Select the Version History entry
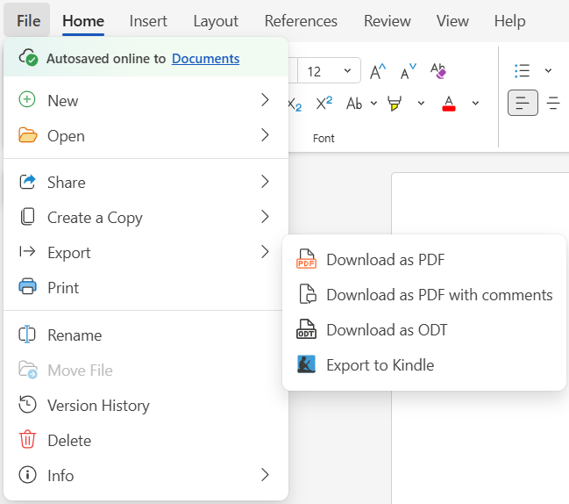 pyautogui.click(x=146, y=405)
